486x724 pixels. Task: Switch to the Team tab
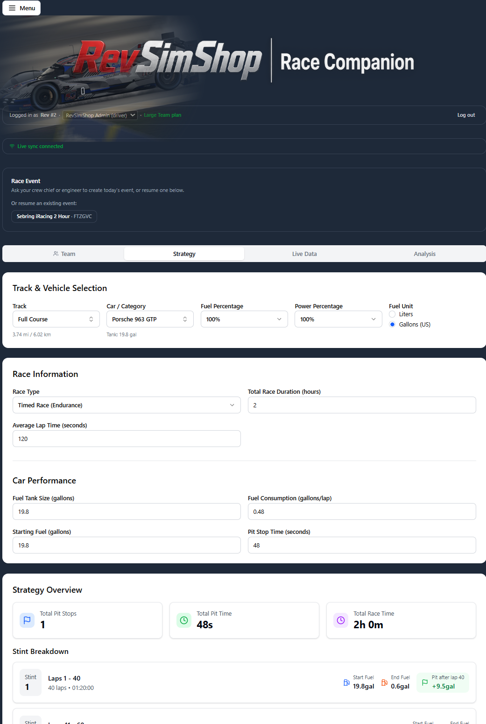pyautogui.click(x=64, y=254)
